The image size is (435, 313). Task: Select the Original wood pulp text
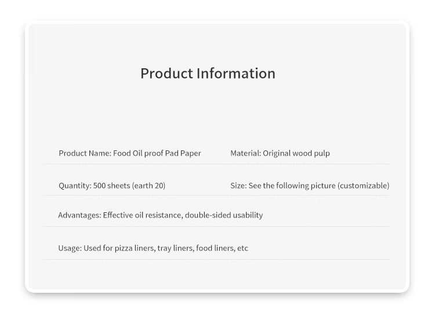296,153
